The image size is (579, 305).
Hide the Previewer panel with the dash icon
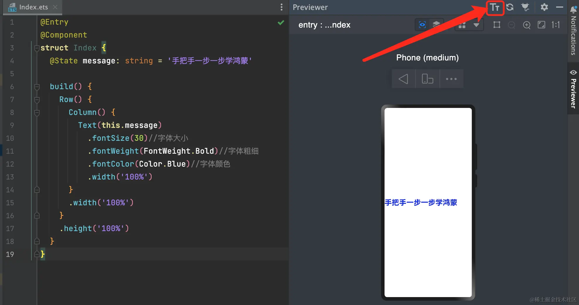click(560, 7)
